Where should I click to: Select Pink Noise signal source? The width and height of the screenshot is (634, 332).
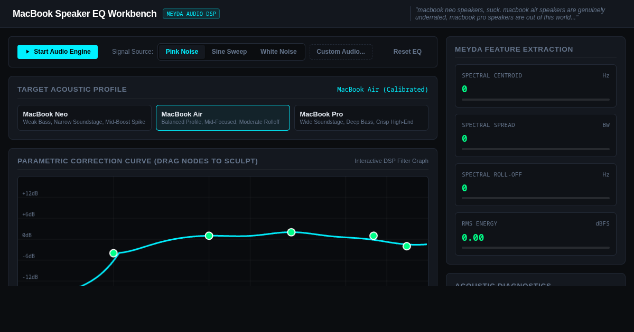[182, 52]
